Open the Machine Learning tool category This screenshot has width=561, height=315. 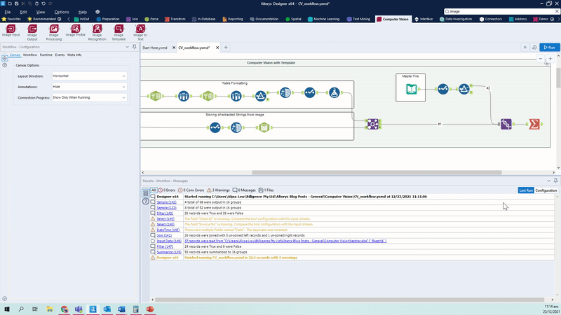(323, 19)
